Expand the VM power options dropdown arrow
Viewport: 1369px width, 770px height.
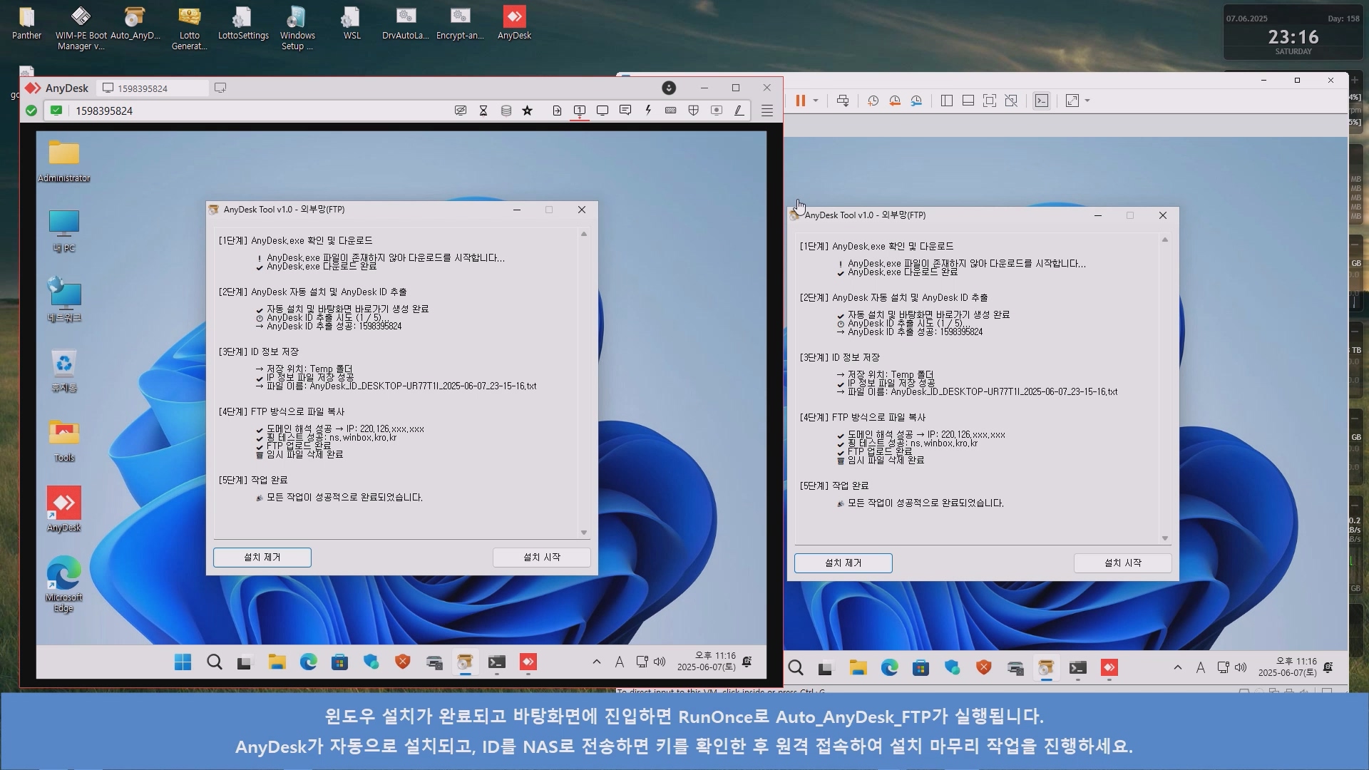pyautogui.click(x=816, y=101)
